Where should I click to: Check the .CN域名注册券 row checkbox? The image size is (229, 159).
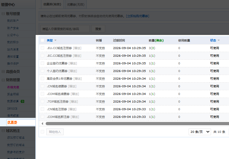tap(42, 109)
